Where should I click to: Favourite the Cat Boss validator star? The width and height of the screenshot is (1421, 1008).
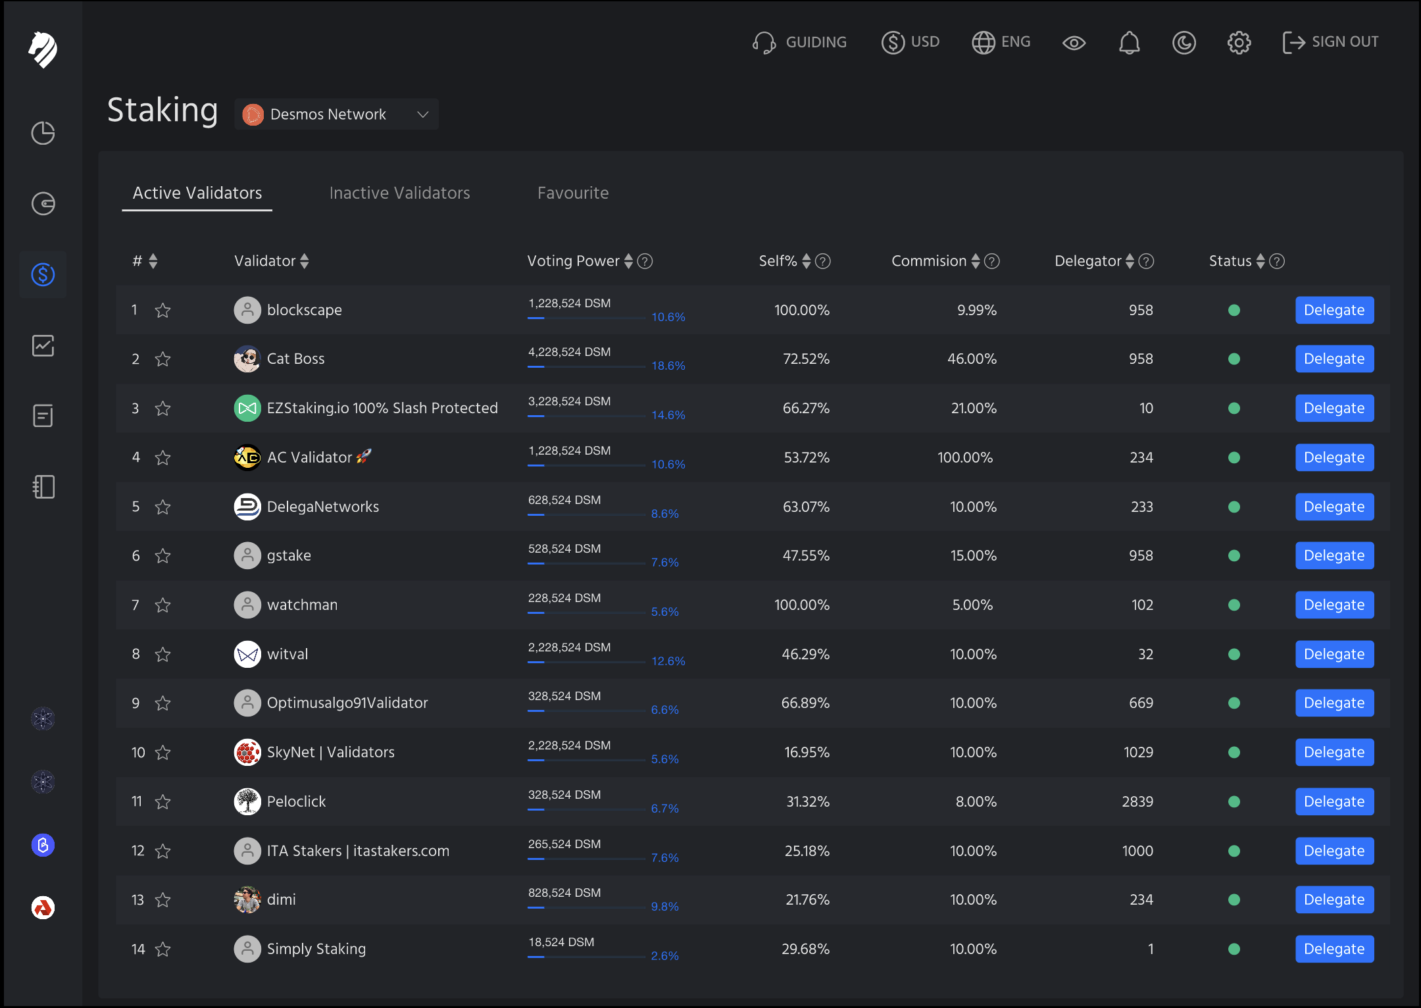[162, 359]
